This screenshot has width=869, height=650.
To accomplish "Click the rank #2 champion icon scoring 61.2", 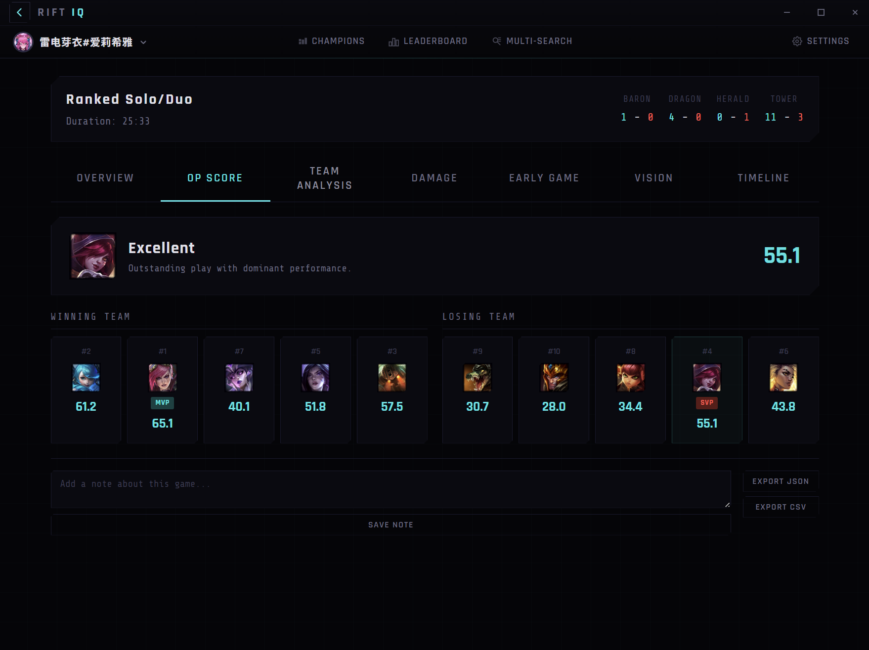I will (x=86, y=378).
